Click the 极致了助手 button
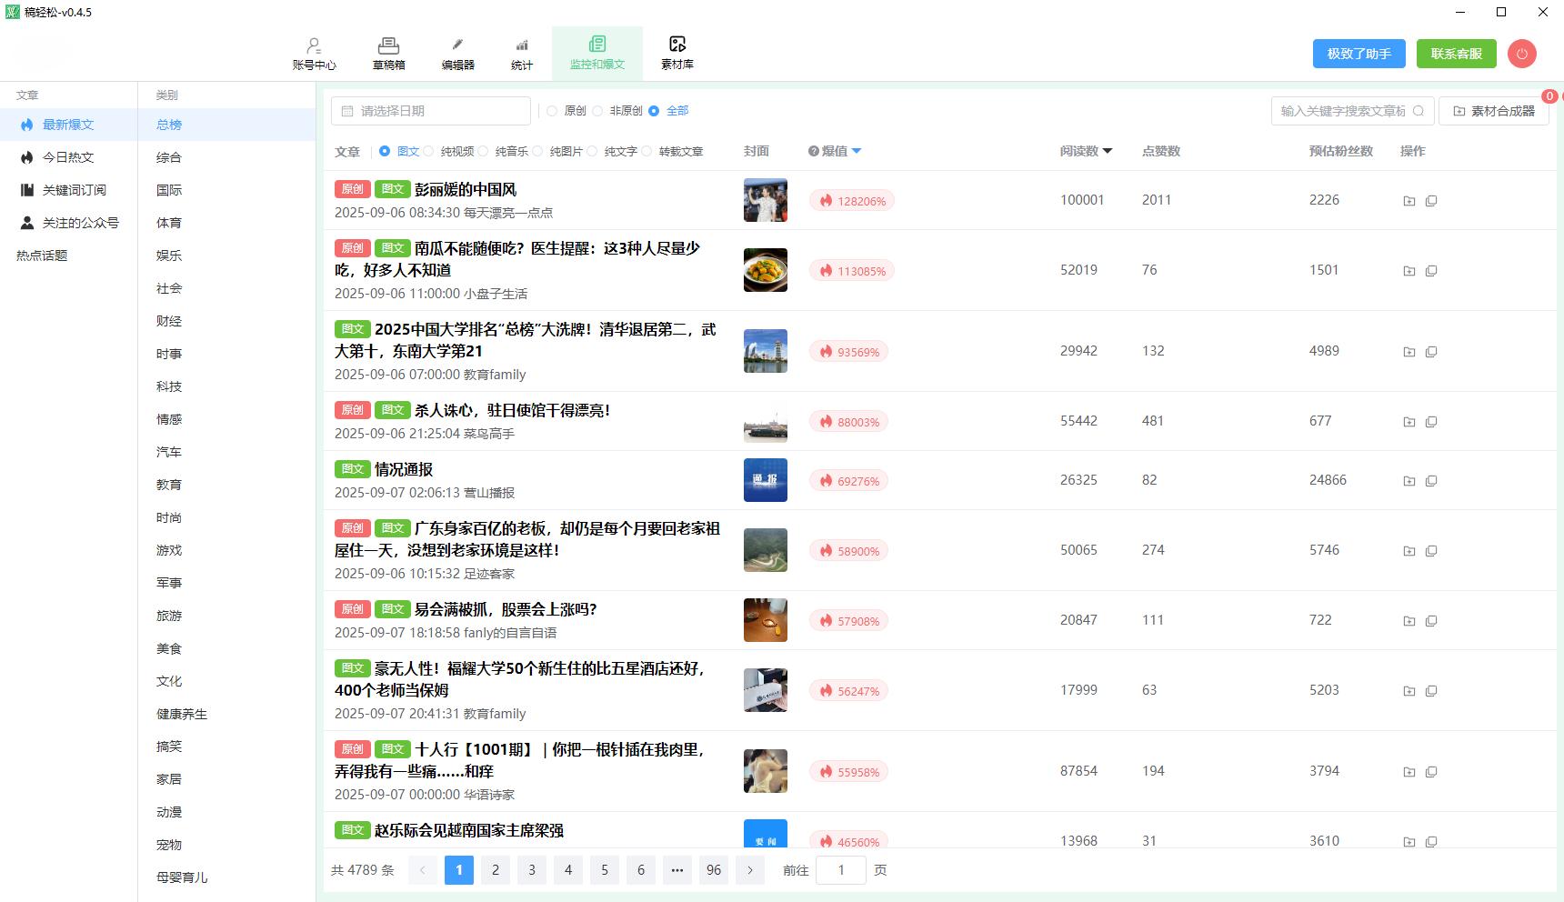This screenshot has height=902, width=1564. click(x=1358, y=54)
